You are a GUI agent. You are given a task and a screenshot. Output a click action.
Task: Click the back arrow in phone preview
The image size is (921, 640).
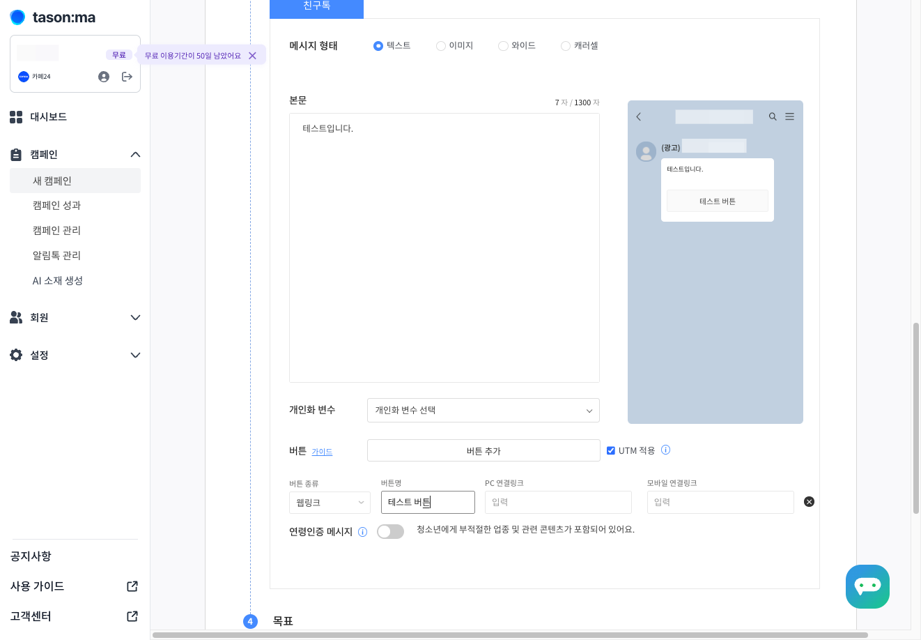point(639,117)
